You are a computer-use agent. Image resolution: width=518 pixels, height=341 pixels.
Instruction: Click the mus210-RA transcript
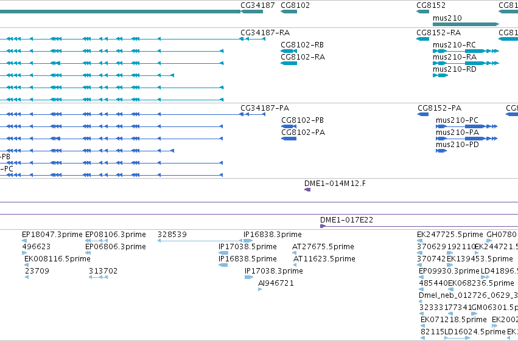466,63
